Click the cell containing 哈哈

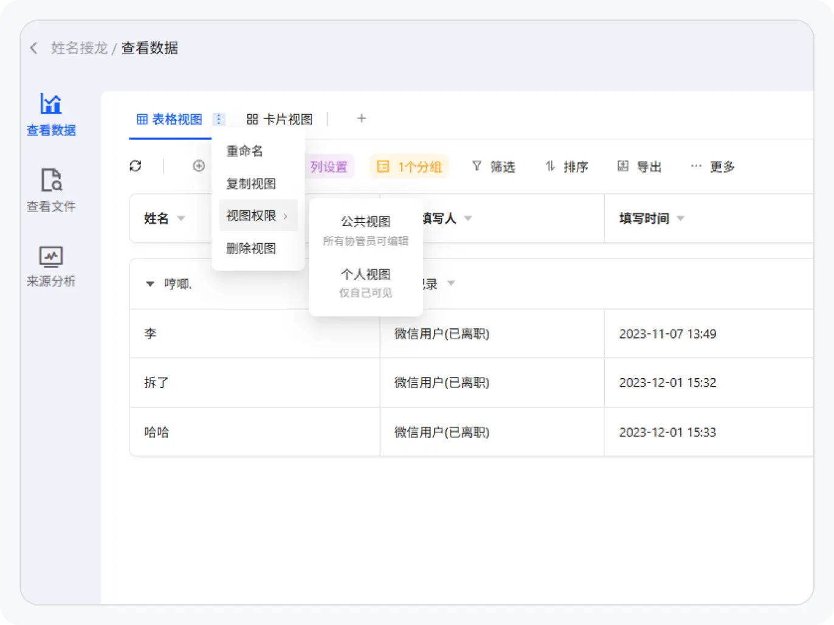pos(255,432)
